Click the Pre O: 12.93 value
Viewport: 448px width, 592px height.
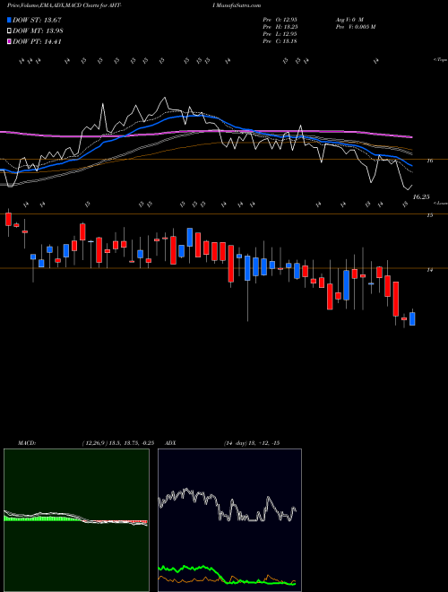280,19
